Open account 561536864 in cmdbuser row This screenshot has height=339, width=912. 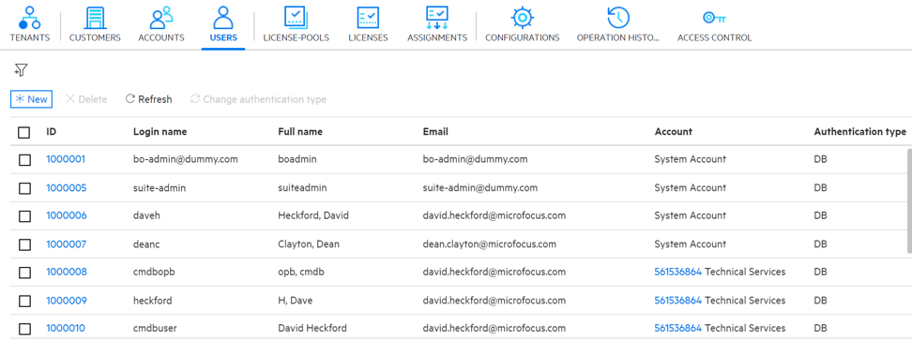pos(678,328)
